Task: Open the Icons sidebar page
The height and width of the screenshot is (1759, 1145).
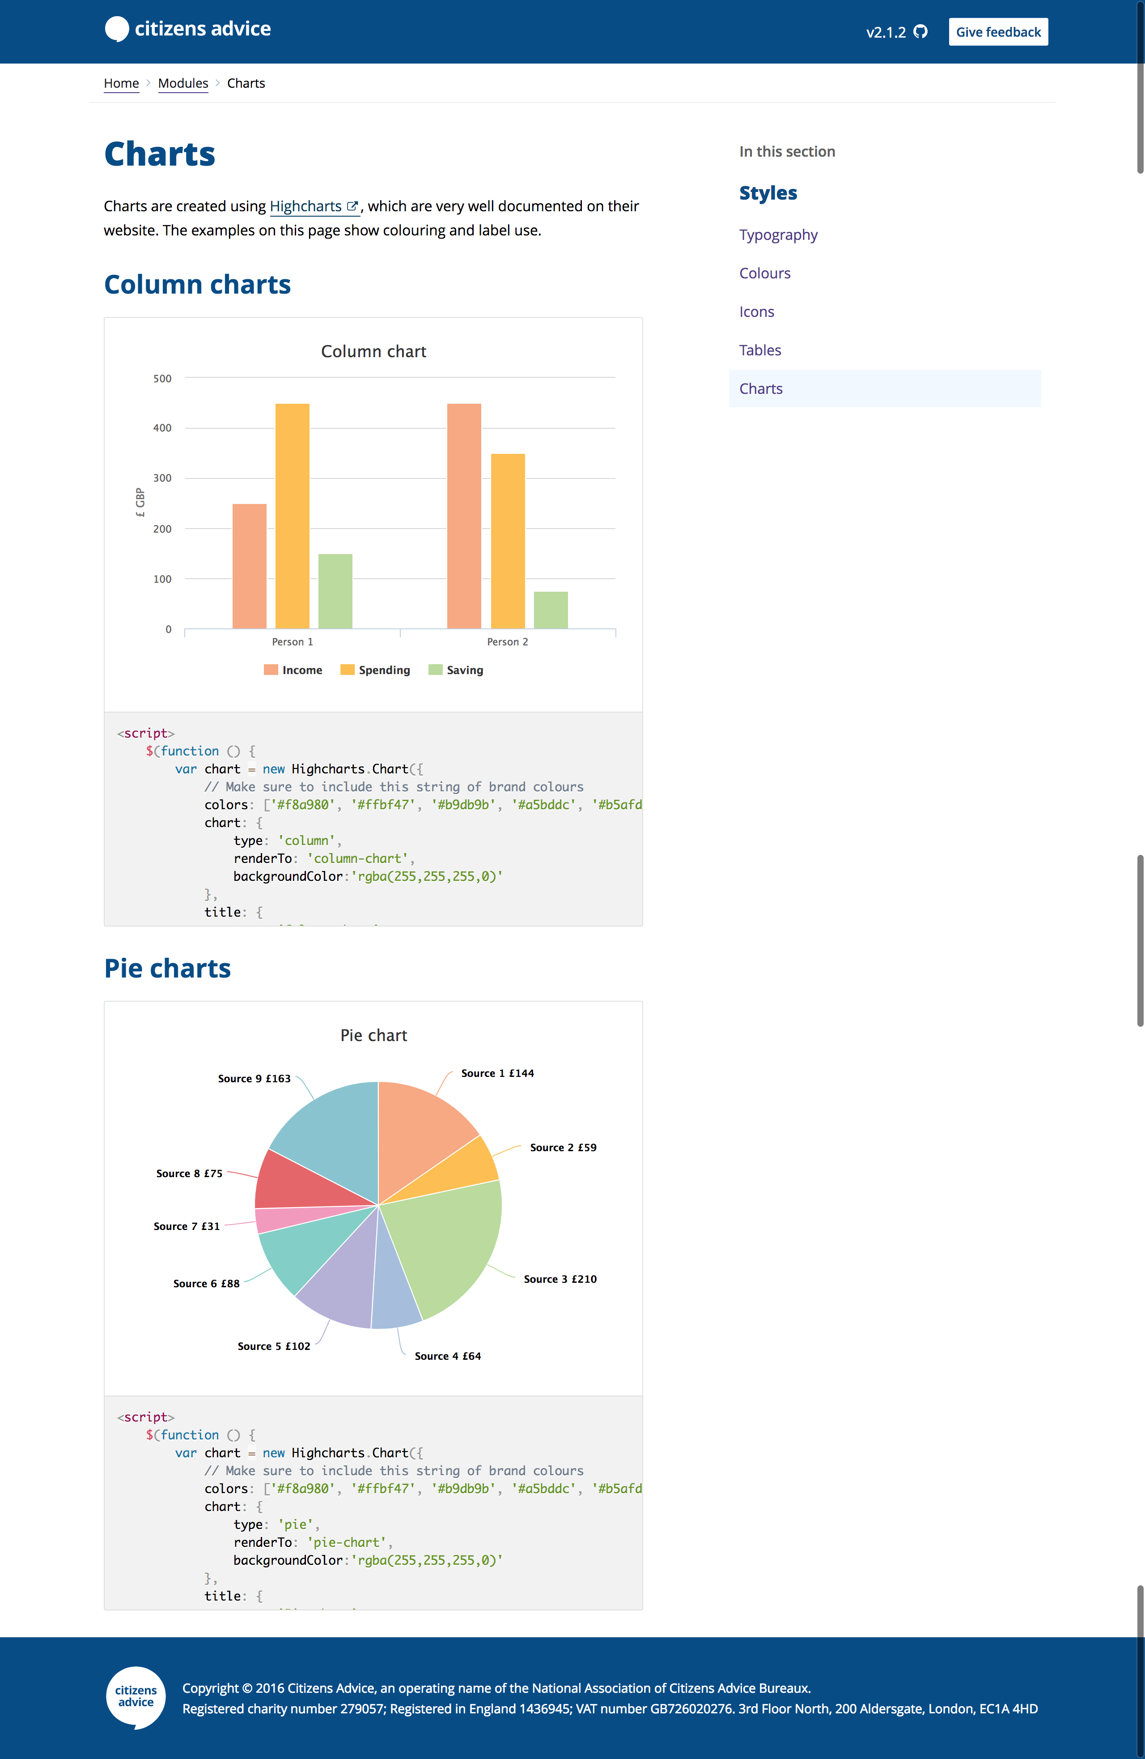Action: point(756,312)
